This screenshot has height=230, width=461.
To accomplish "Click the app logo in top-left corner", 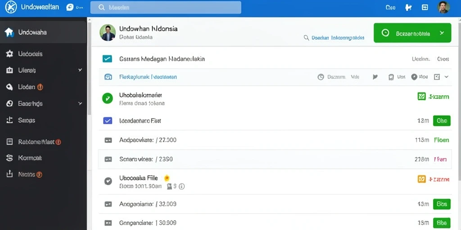I will (11, 7).
